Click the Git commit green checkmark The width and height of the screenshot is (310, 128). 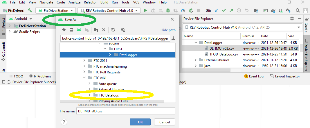pos(224,10)
